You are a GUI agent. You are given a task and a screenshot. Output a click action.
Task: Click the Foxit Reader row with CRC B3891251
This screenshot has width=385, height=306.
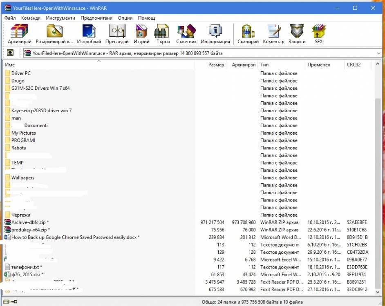(x=189, y=282)
